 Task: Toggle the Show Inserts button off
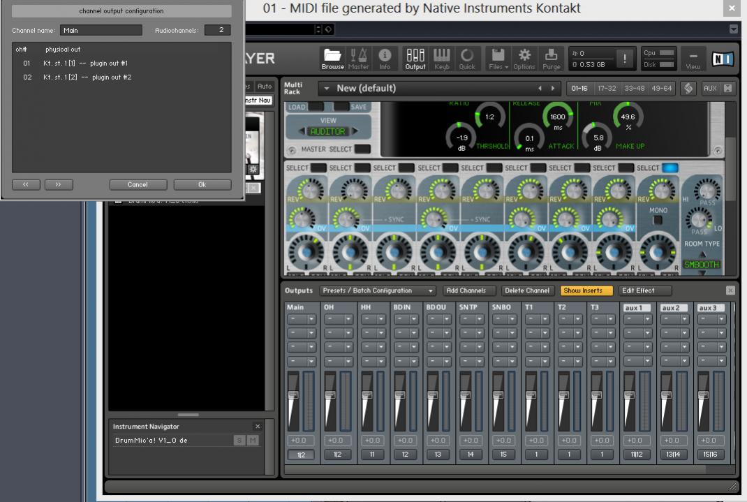click(583, 290)
